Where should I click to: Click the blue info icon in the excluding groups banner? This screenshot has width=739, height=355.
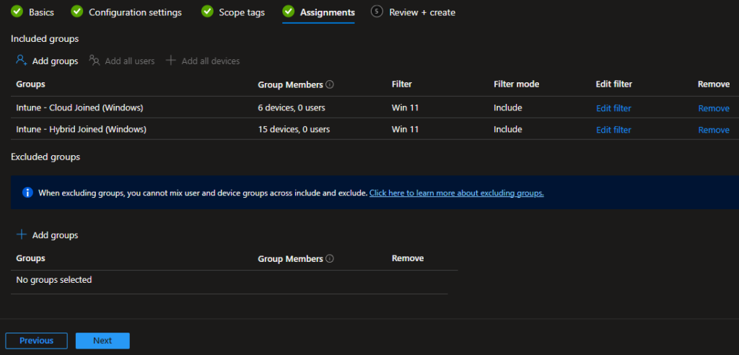(27, 193)
